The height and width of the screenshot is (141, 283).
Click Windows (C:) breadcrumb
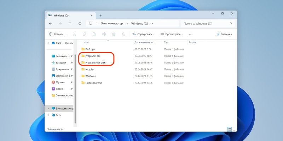click(x=139, y=24)
